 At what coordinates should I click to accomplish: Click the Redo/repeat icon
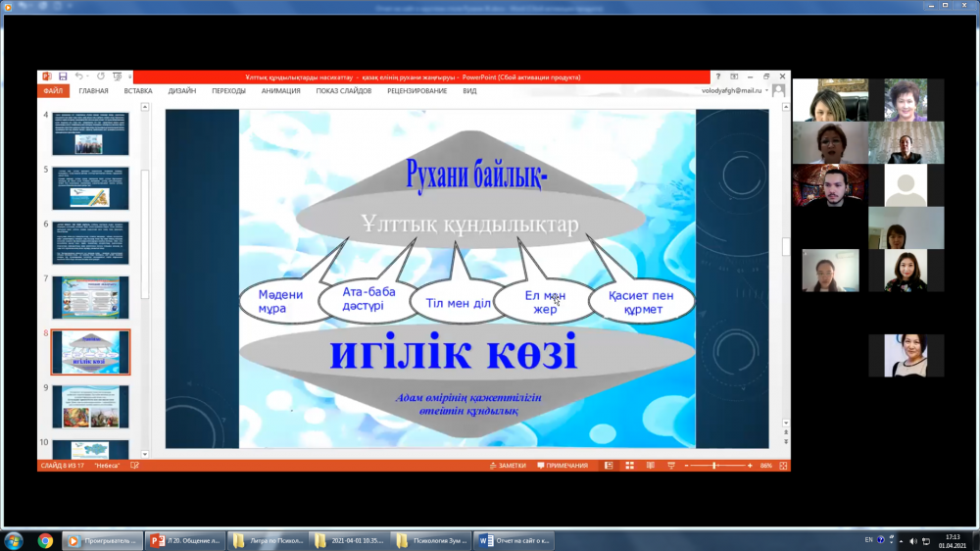point(101,76)
